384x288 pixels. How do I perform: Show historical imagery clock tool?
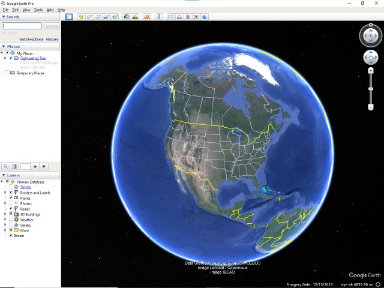pyautogui.click(x=127, y=17)
